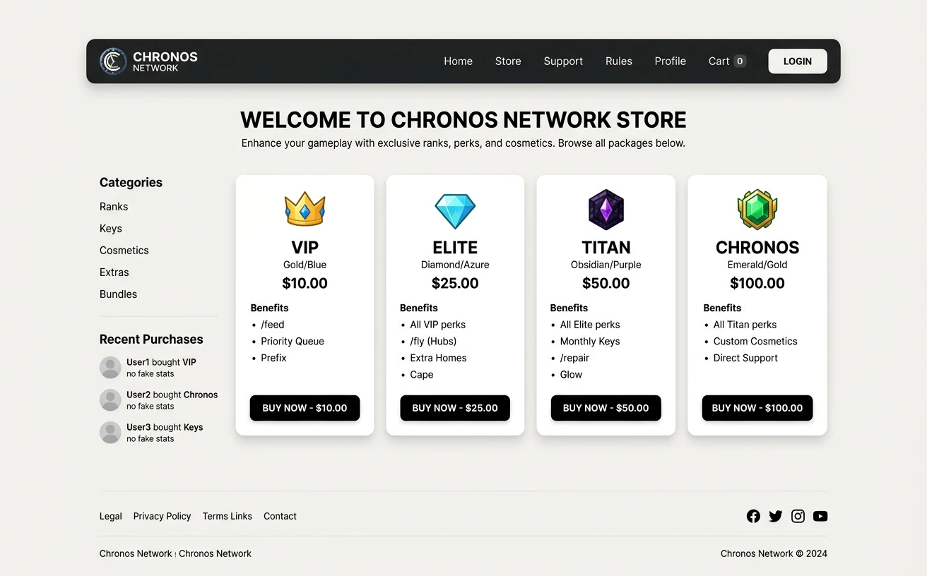Click the Chronos emerald badge icon
The image size is (927, 576).
click(757, 210)
